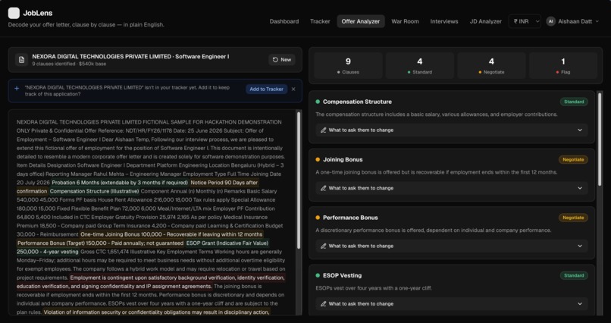The image size is (611, 323).
Task: Click the orange status dot of Joining Bonus
Action: (318, 160)
